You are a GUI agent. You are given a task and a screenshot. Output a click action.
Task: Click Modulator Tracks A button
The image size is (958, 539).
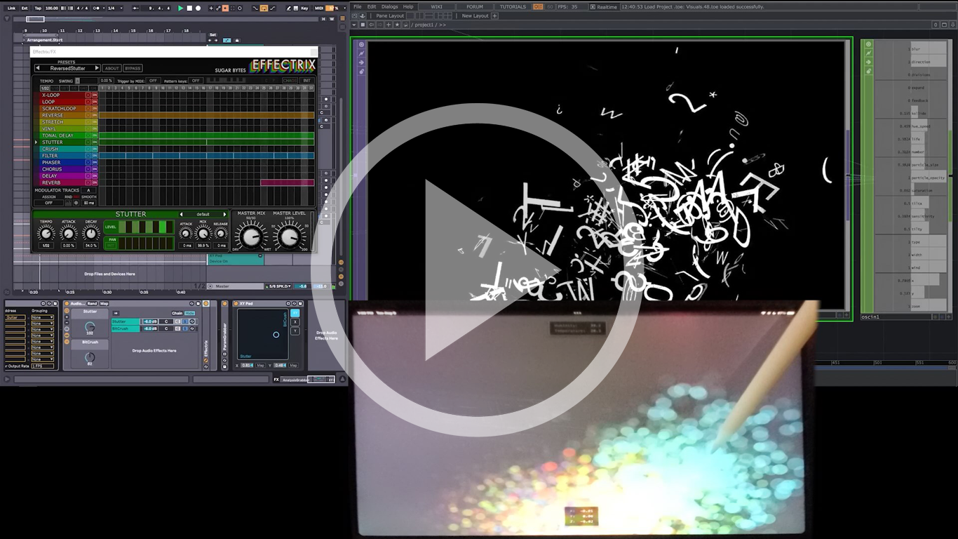pos(88,190)
